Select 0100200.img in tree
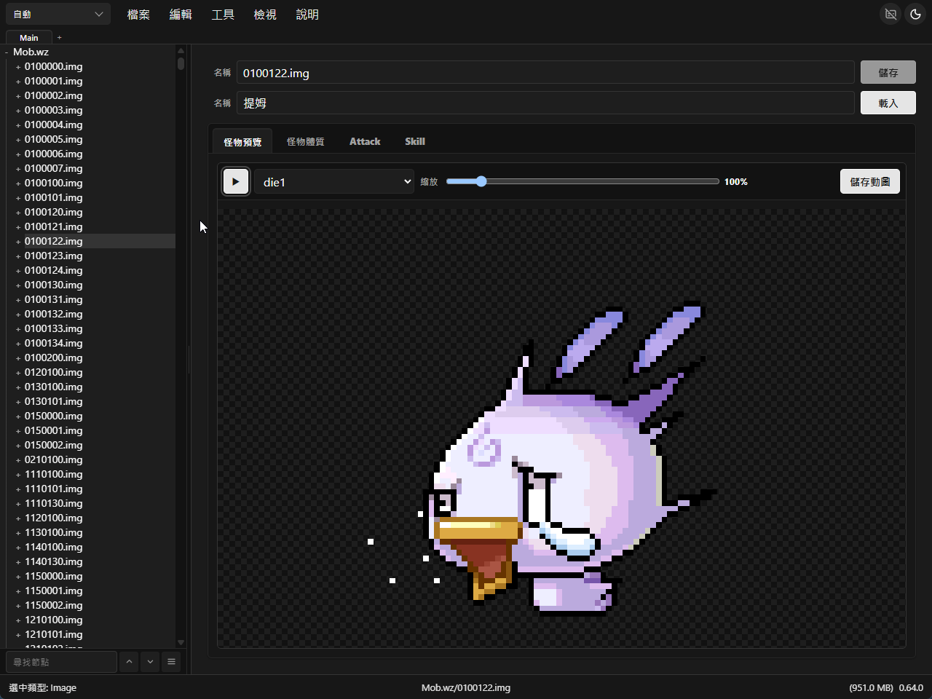Viewport: 932px width, 699px height. (x=54, y=358)
